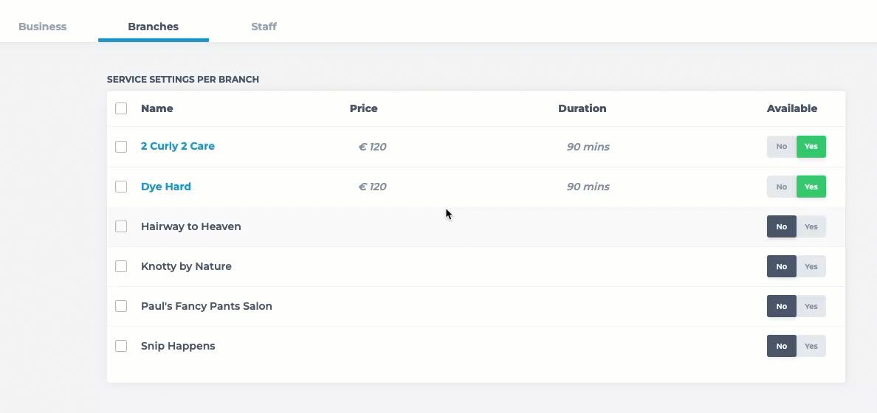Switch to the Business tab
Image resolution: width=877 pixels, height=413 pixels.
(x=42, y=27)
